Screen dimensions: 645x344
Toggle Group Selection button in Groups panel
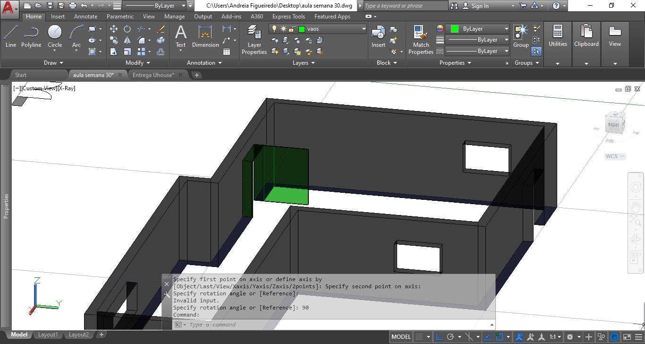(x=536, y=51)
